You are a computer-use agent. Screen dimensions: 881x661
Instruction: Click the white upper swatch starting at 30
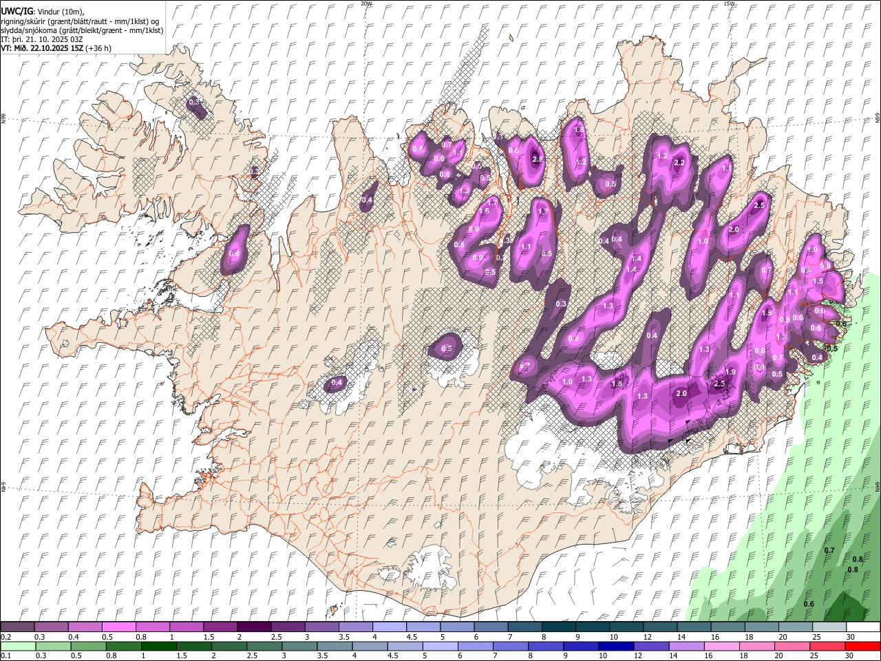862,627
